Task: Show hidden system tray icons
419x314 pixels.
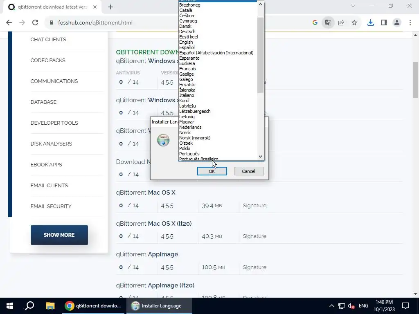Action: 331,306
